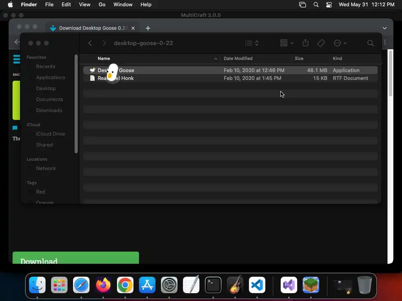Open Applications in Finder sidebar
This screenshot has width=402, height=301.
tap(51, 78)
